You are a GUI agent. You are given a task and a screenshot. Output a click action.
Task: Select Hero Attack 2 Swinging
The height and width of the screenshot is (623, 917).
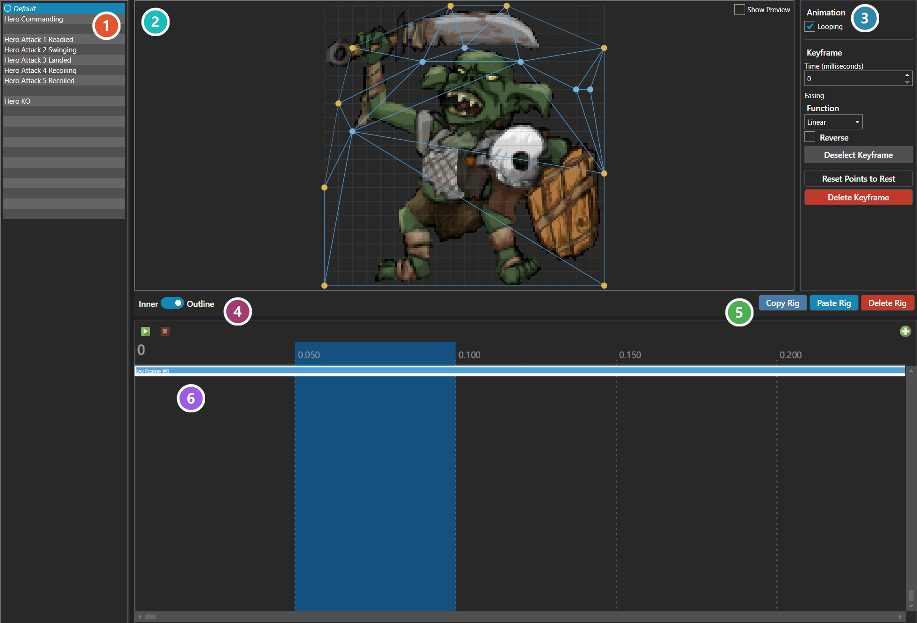coord(64,50)
